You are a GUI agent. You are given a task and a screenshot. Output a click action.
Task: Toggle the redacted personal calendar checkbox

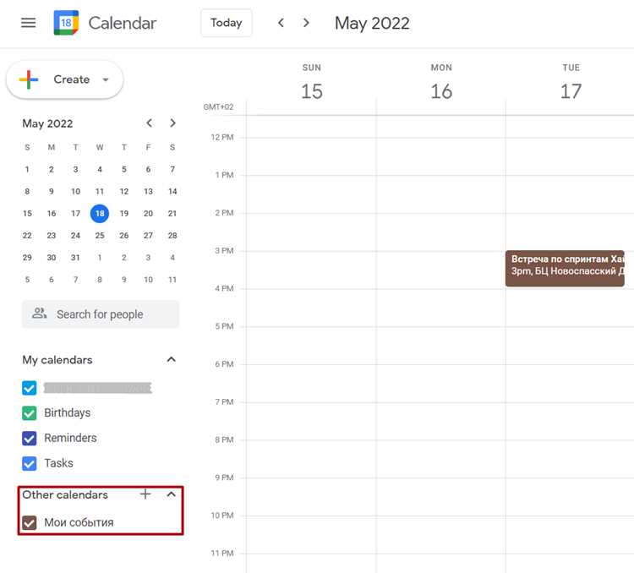pyautogui.click(x=29, y=388)
